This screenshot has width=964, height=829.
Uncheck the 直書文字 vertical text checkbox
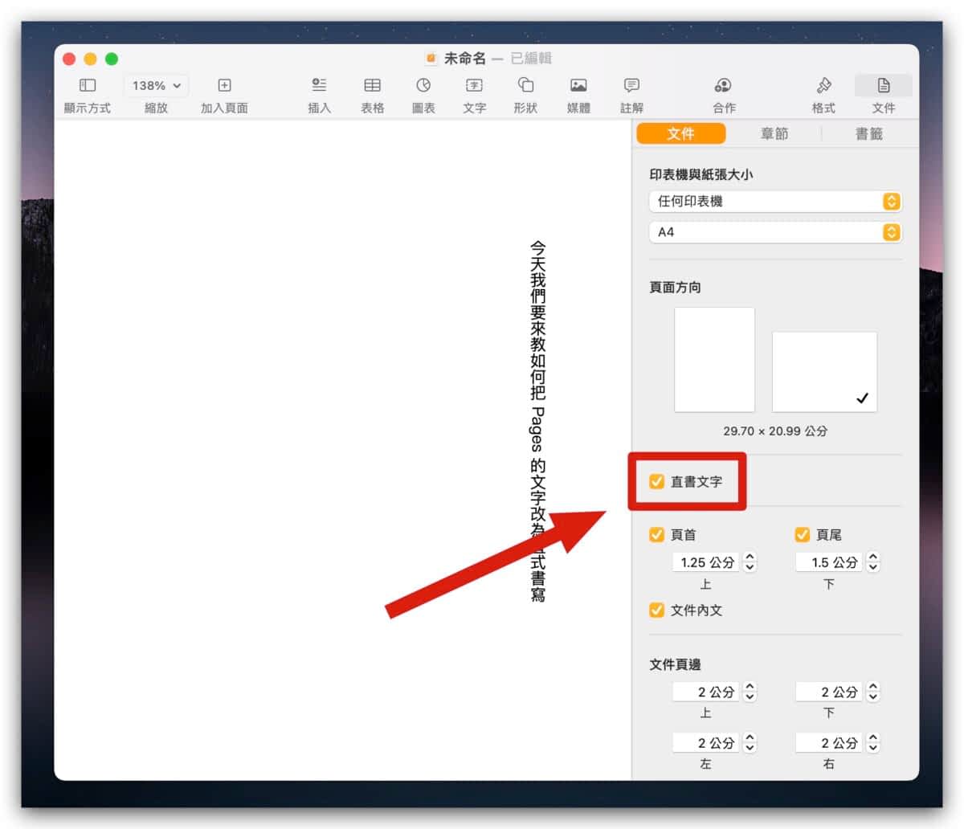657,482
